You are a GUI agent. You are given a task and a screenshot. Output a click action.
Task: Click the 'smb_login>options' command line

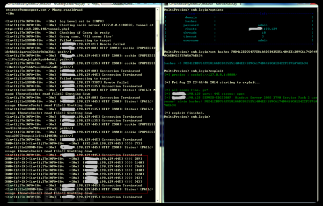[x=194, y=10]
